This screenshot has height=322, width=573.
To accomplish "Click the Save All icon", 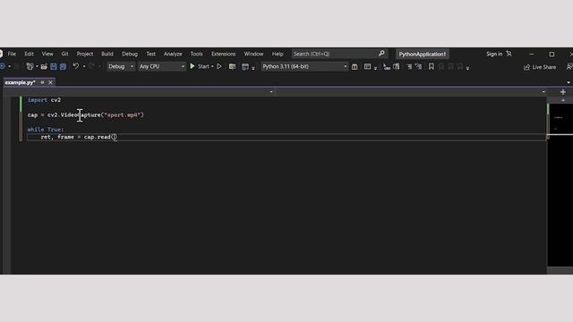I will pyautogui.click(x=63, y=66).
